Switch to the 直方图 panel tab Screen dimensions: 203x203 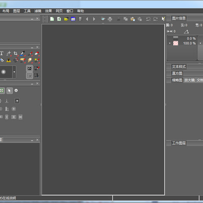click(x=177, y=73)
